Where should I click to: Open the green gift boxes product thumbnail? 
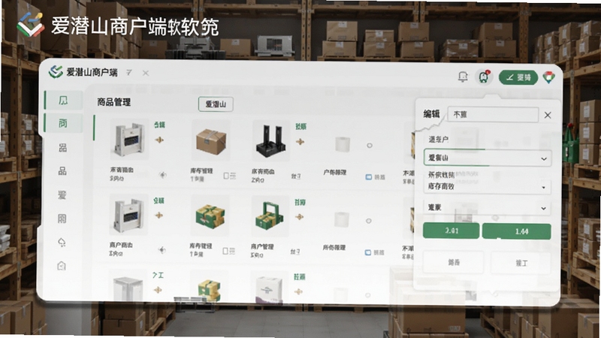(x=210, y=216)
